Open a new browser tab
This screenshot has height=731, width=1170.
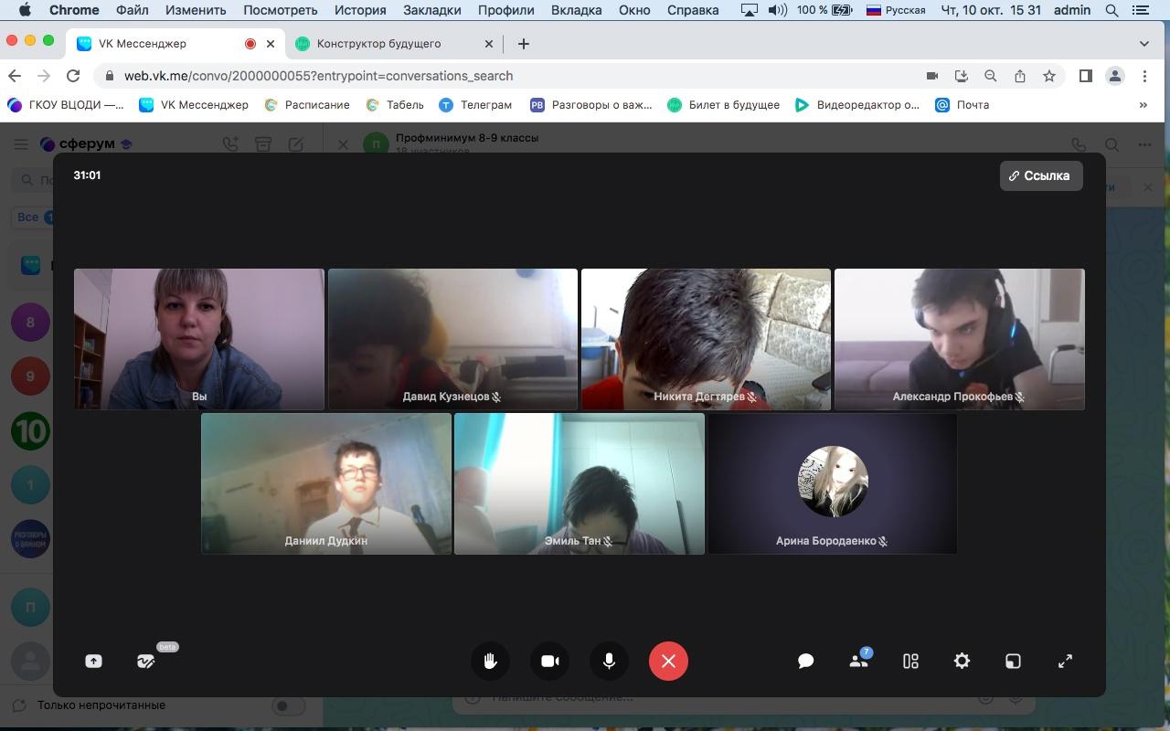click(x=523, y=43)
